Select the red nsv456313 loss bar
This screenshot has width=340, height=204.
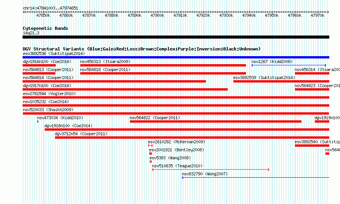[163, 65]
